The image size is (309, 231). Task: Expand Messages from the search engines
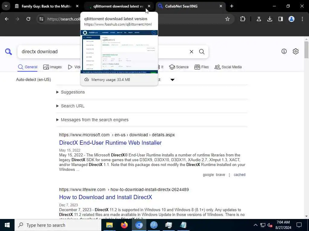[92, 120]
